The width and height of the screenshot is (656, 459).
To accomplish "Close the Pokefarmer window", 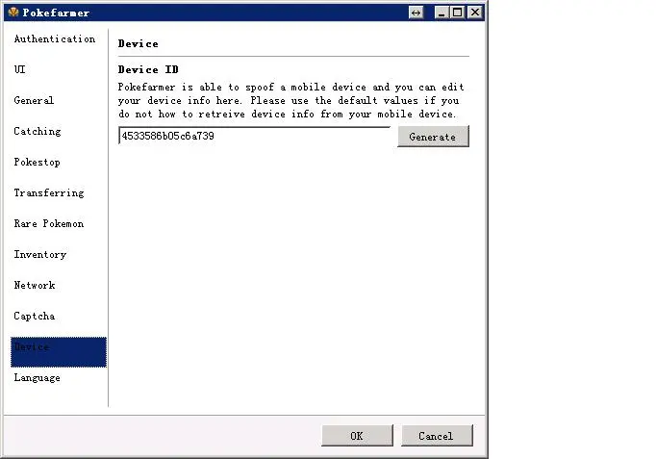I will [475, 13].
